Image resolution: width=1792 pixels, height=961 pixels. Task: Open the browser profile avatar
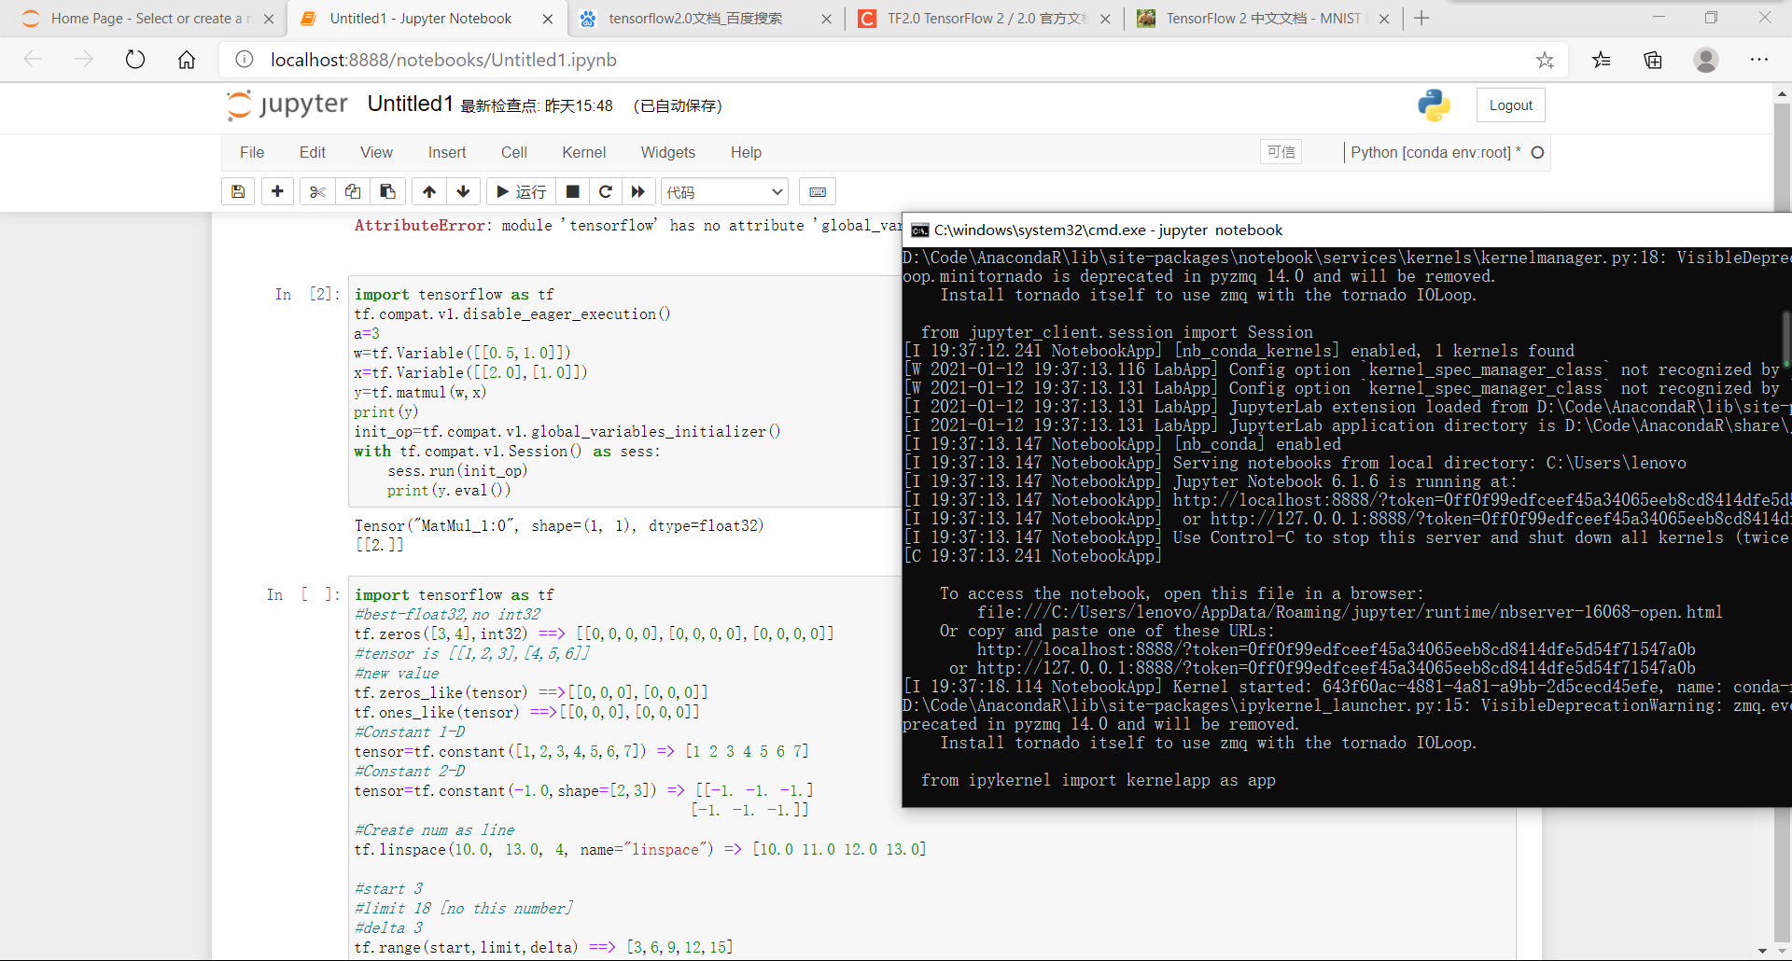point(1706,60)
